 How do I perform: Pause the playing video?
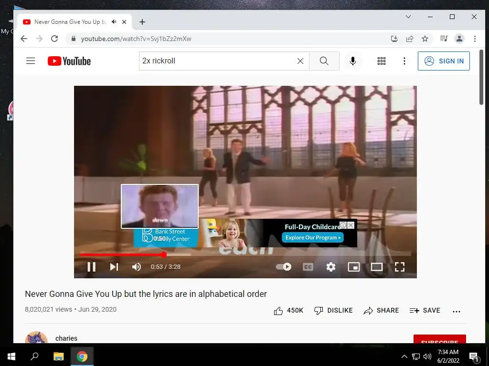click(91, 267)
